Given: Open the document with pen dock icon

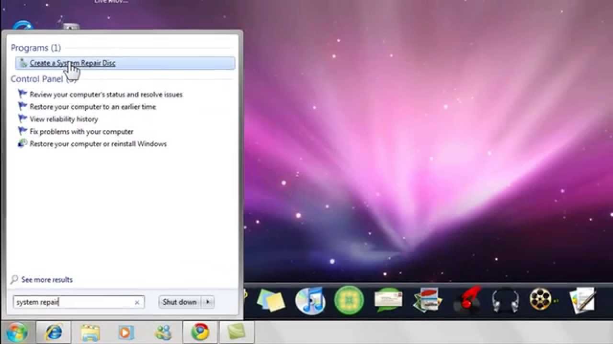Looking at the screenshot, I should pyautogui.click(x=583, y=300).
